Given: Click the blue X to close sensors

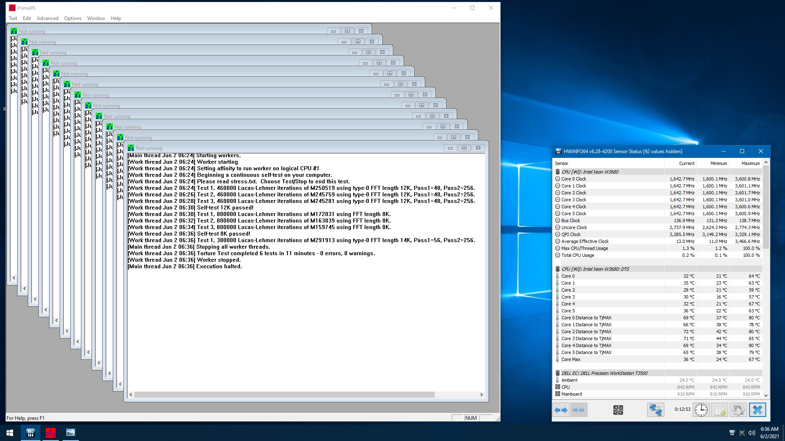Looking at the screenshot, I should 758,410.
